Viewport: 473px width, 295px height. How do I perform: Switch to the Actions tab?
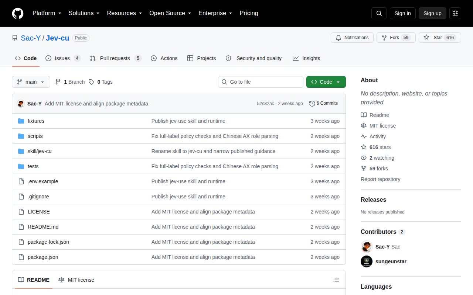click(x=164, y=58)
